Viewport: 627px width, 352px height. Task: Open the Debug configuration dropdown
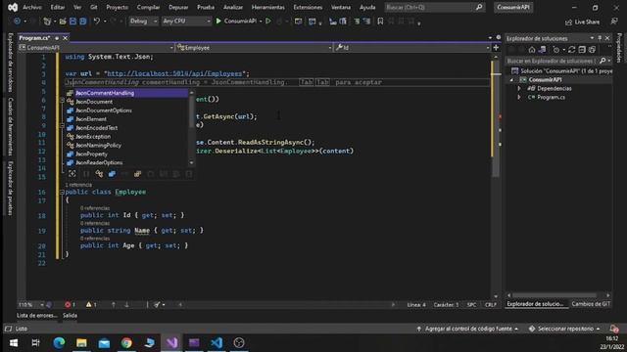coord(144,22)
